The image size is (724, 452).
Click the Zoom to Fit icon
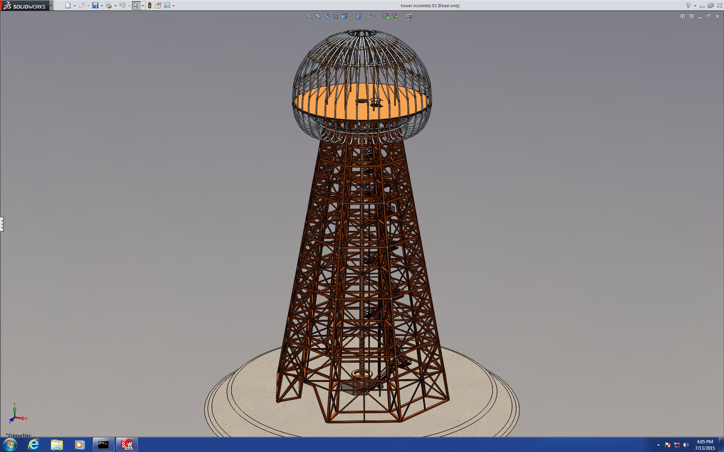tap(309, 16)
